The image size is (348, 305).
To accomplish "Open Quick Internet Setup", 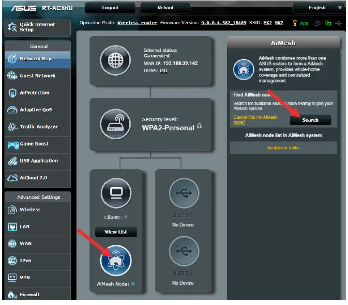I will click(x=37, y=27).
